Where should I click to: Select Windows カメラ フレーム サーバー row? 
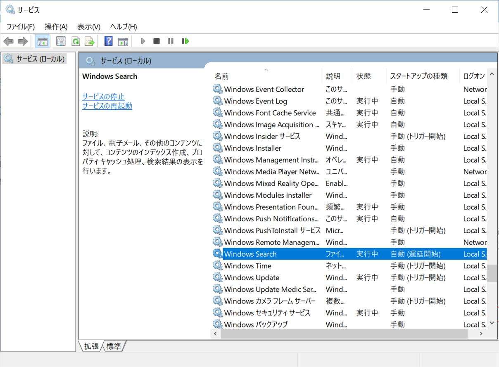(349, 301)
